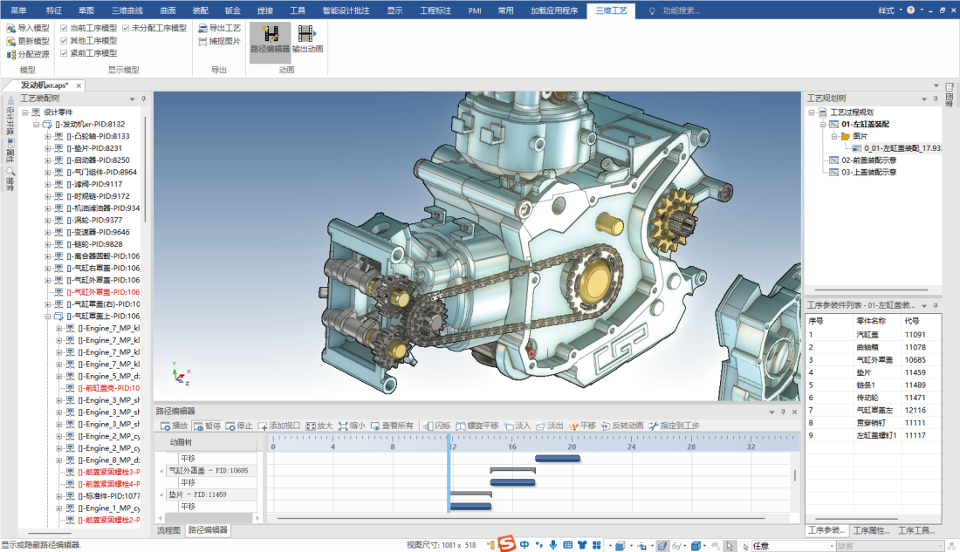Click the 捕捉图片 capture picture icon

[202, 41]
